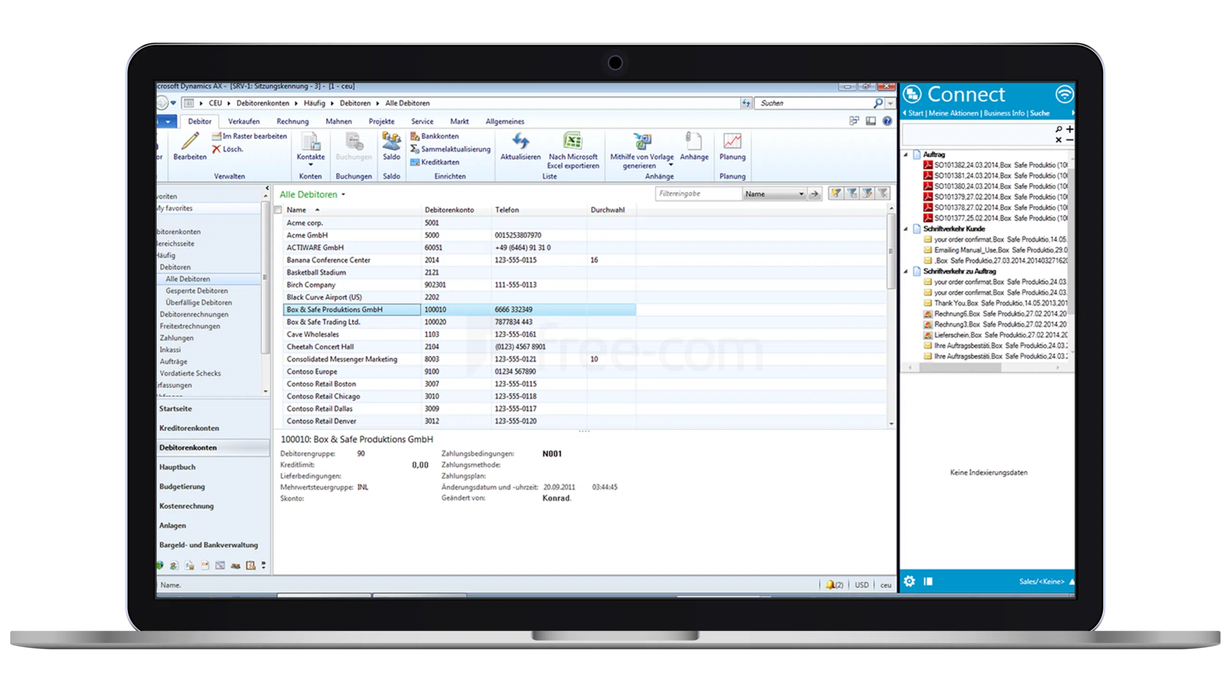Open the Planung chart icon
The image size is (1231, 692).
(x=732, y=141)
